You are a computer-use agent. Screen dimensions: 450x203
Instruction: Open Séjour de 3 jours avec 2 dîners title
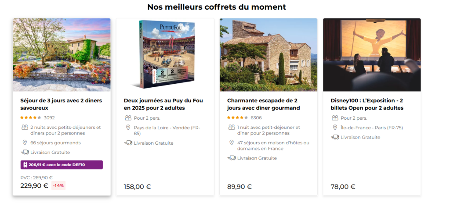tap(61, 104)
